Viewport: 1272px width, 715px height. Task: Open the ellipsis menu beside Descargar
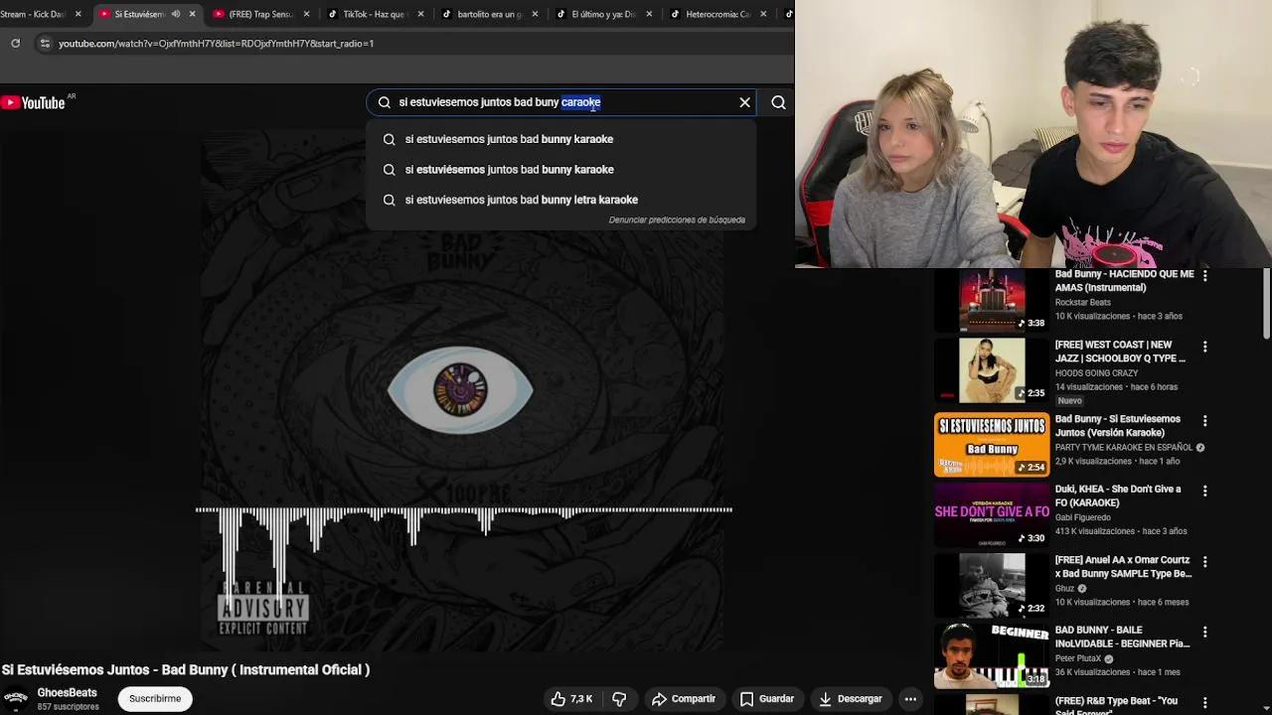point(910,698)
